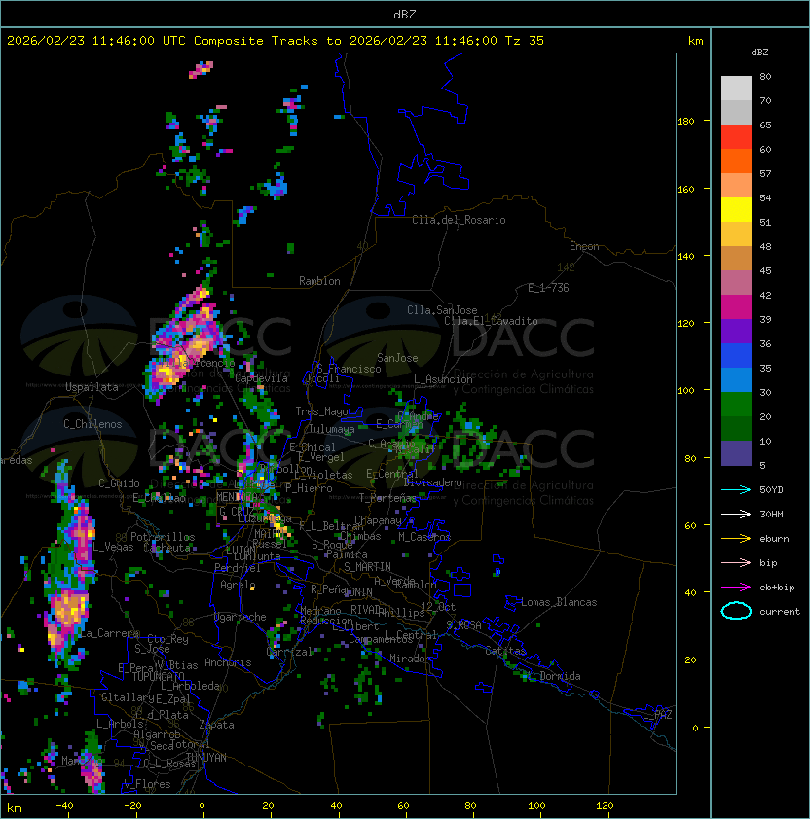Pick the bright green swatch below 30
This screenshot has width=810, height=819.
(x=736, y=405)
